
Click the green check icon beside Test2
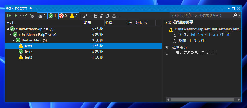click(x=21, y=51)
